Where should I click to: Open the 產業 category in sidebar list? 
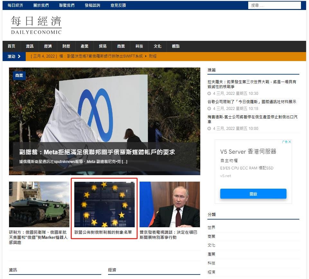click(211, 254)
